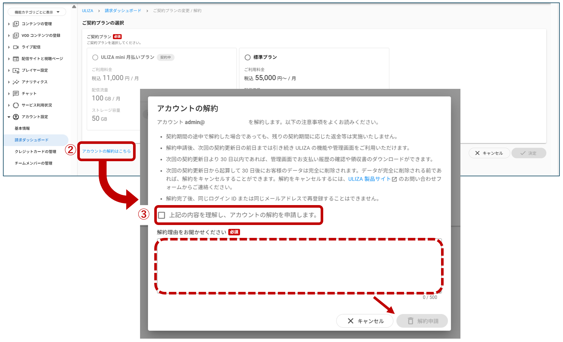Click the サービス利用状況 circle icon
This screenshot has width=563, height=342.
16,105
